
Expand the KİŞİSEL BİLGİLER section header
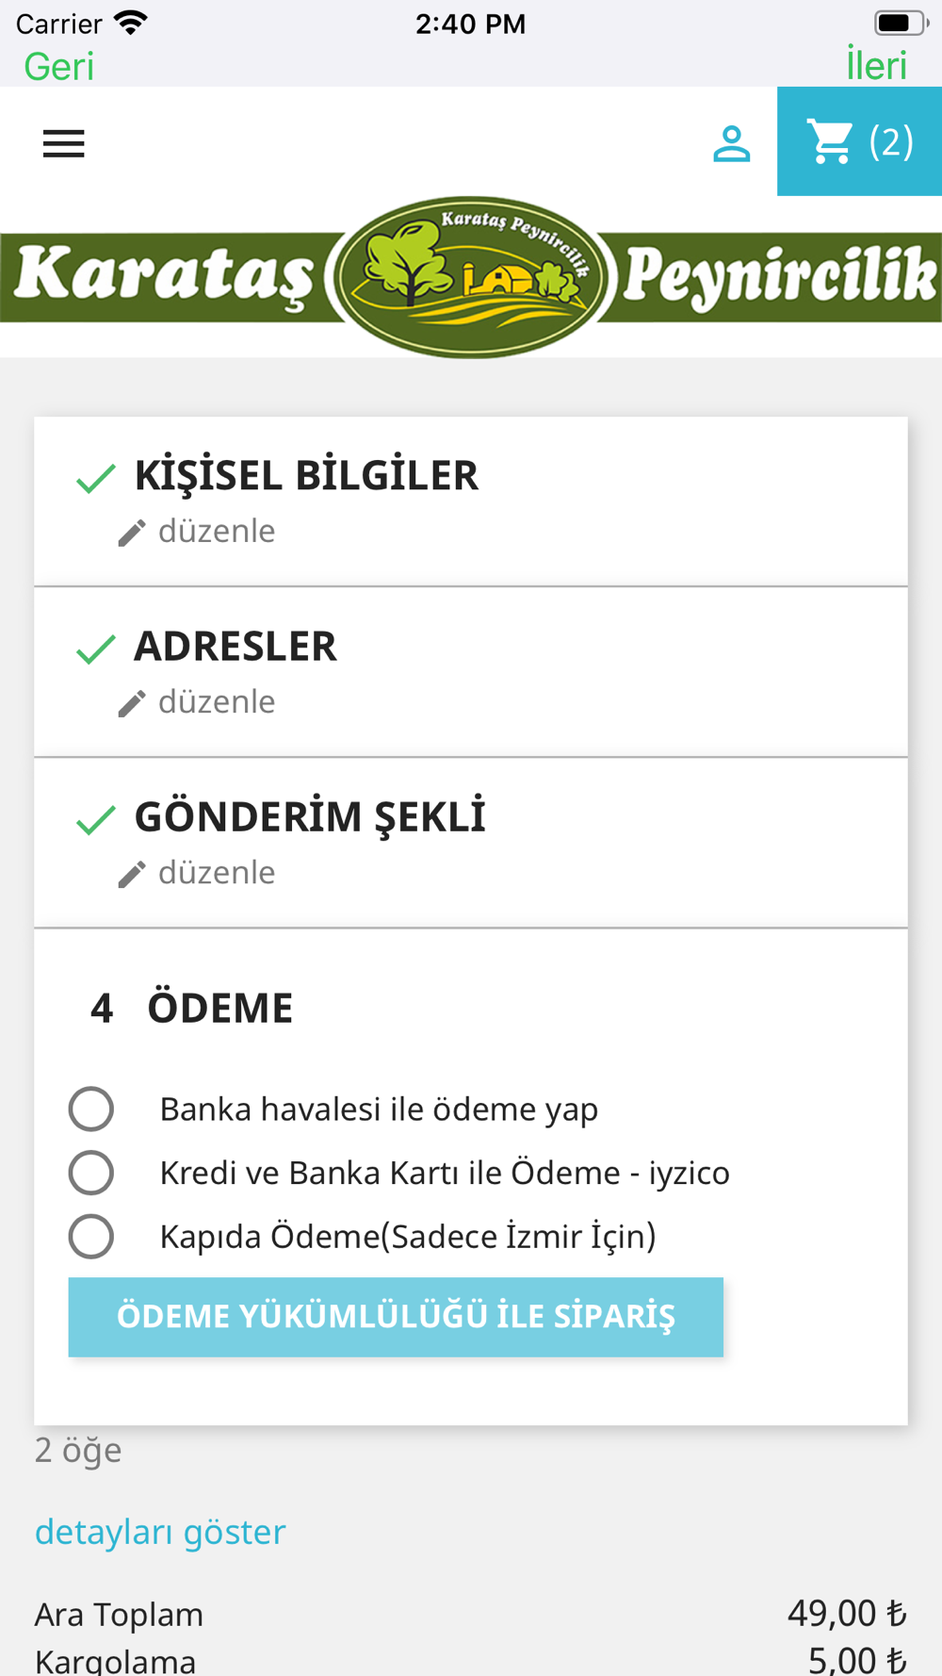pyautogui.click(x=306, y=475)
